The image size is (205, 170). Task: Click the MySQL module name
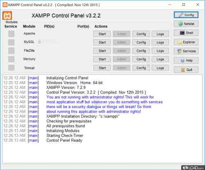tap(29, 42)
